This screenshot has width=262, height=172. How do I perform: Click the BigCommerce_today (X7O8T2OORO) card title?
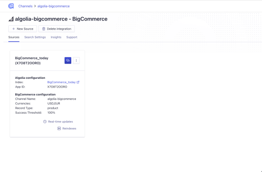coord(31,61)
